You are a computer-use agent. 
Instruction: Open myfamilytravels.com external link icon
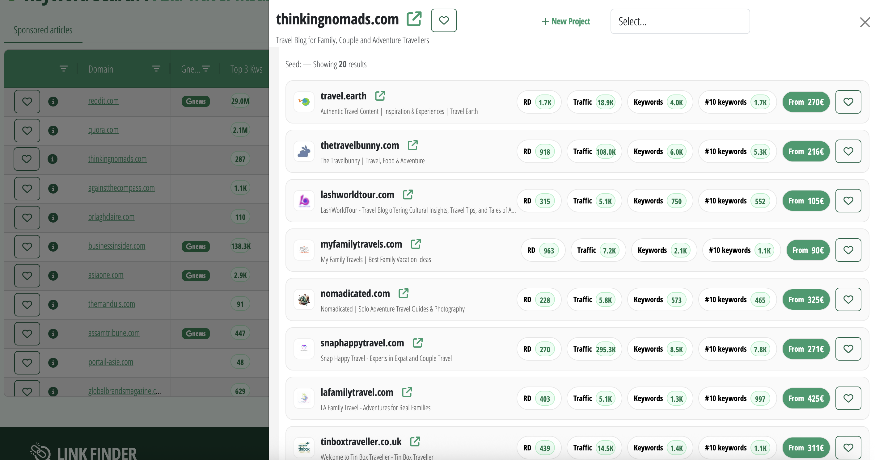coord(416,244)
